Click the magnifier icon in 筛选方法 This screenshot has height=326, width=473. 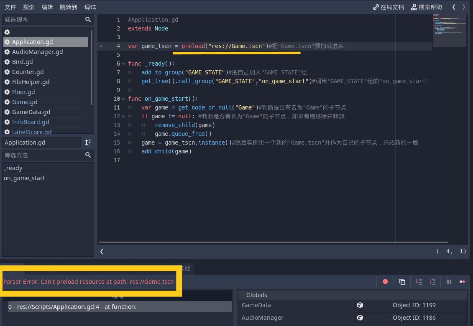(88, 155)
